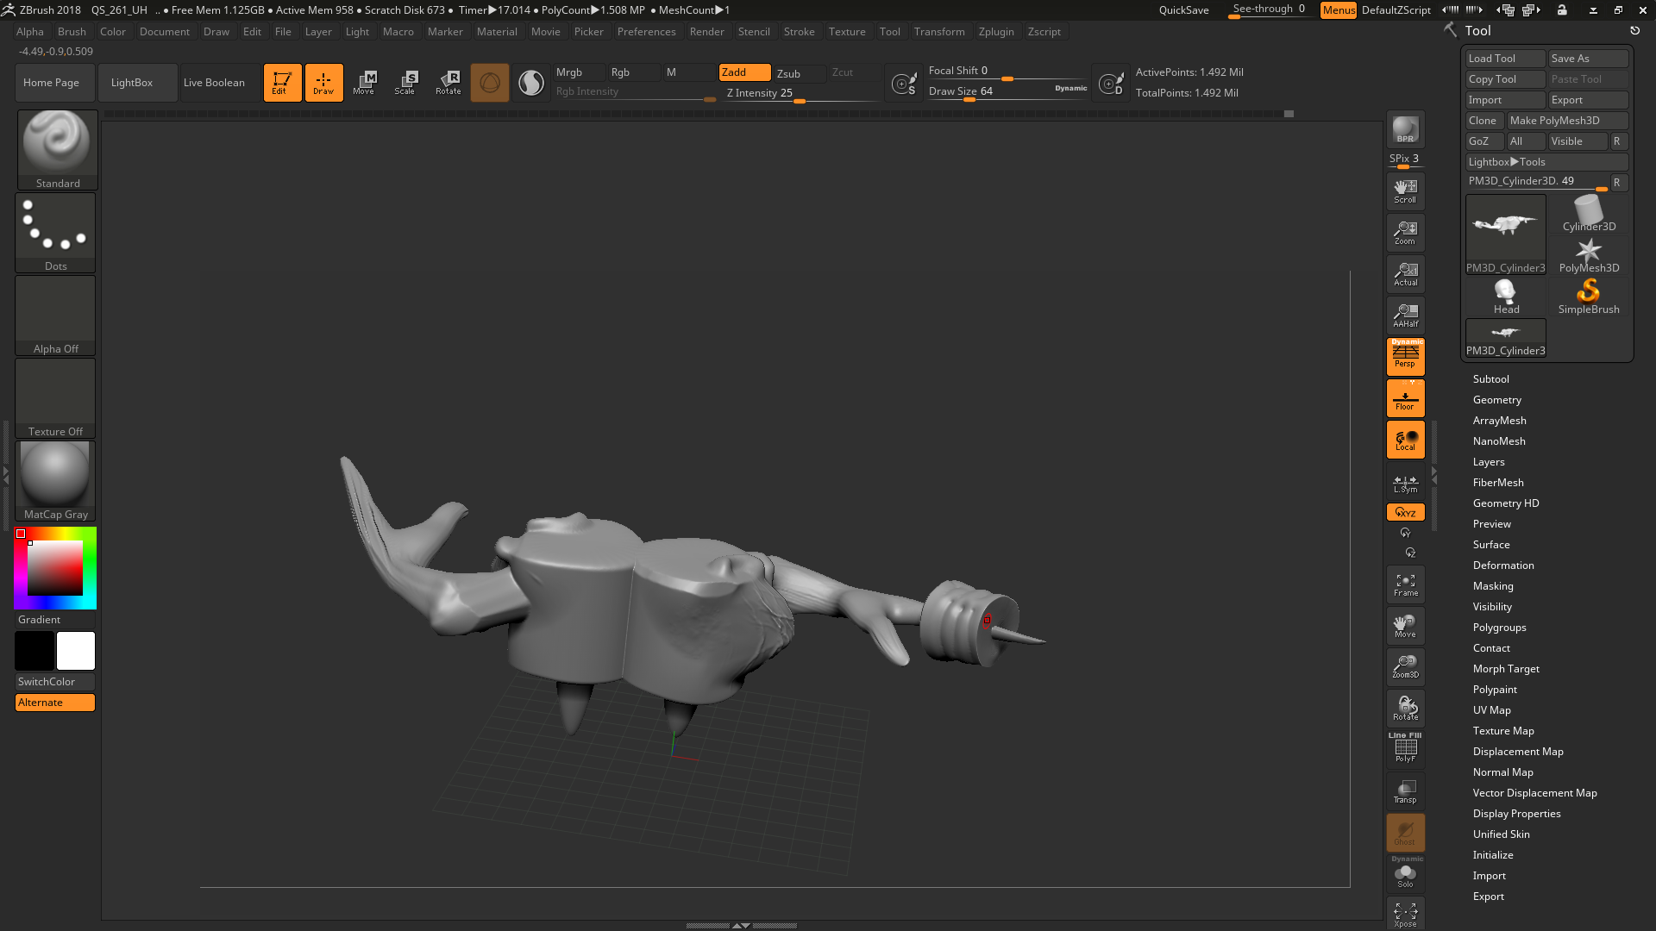The image size is (1656, 931).
Task: Click the Frame mesh icon
Action: pos(1405,584)
